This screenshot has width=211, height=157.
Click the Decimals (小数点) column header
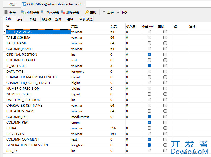pos(133,26)
